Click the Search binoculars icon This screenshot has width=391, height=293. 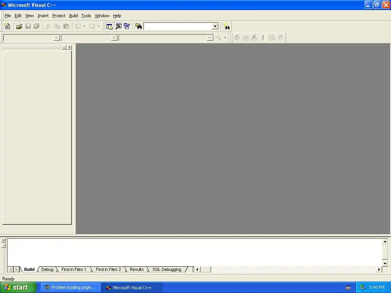(x=226, y=26)
